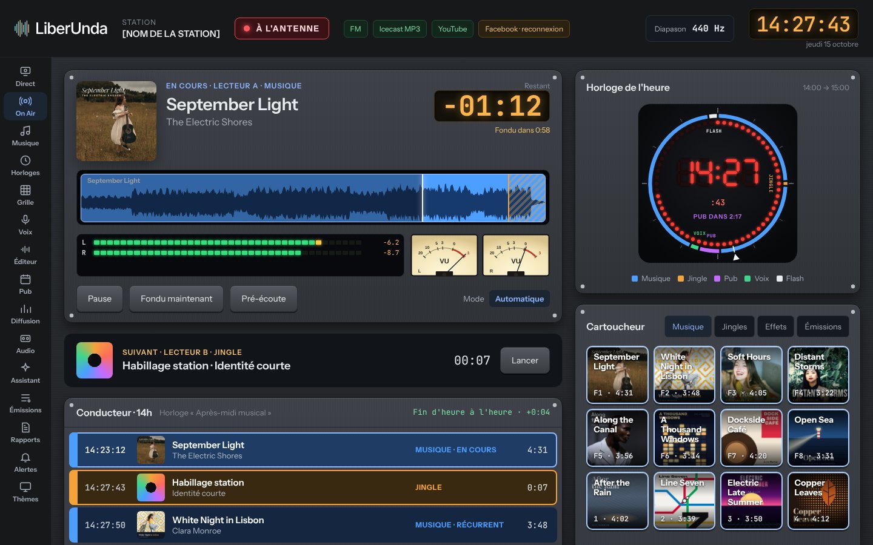The image size is (873, 545).
Task: Toggle the À L'ANTENNE on-air indicator
Action: pos(282,28)
